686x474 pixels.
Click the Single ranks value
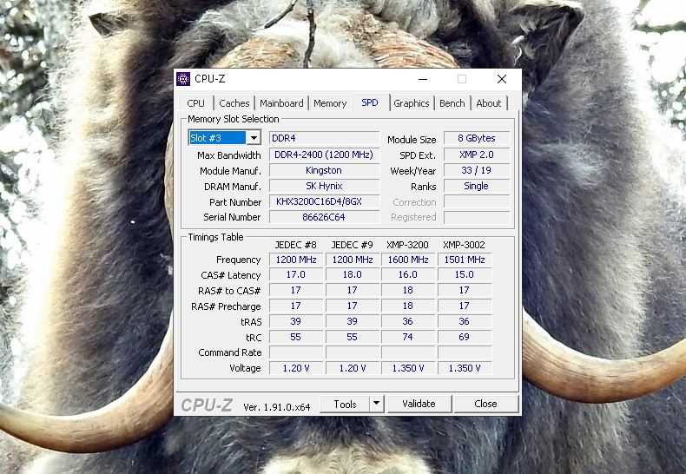coord(477,187)
